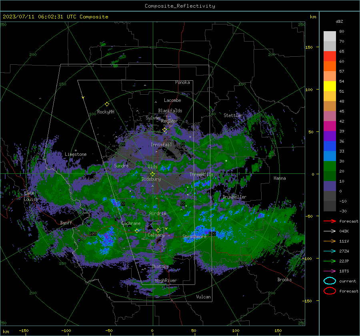Click the Composite_Reflectivity title
This screenshot has width=360, height=336.
pos(180,6)
